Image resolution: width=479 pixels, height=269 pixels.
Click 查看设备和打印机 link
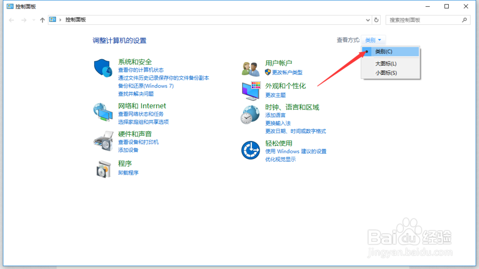[x=138, y=142]
